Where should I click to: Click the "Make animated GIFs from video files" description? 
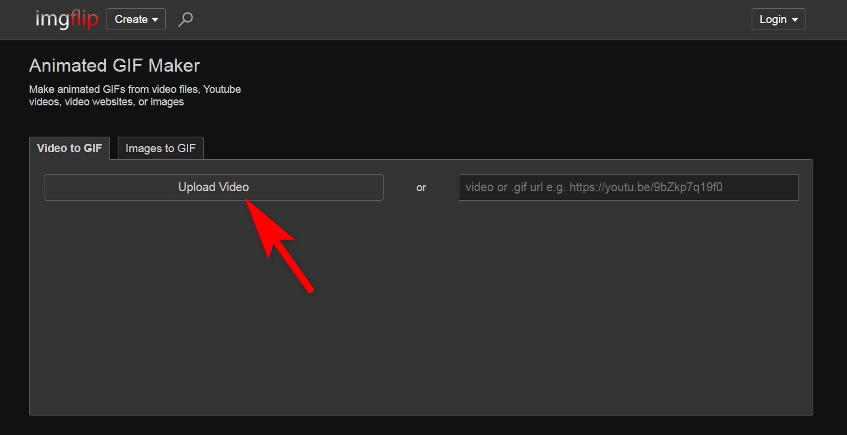coord(135,95)
